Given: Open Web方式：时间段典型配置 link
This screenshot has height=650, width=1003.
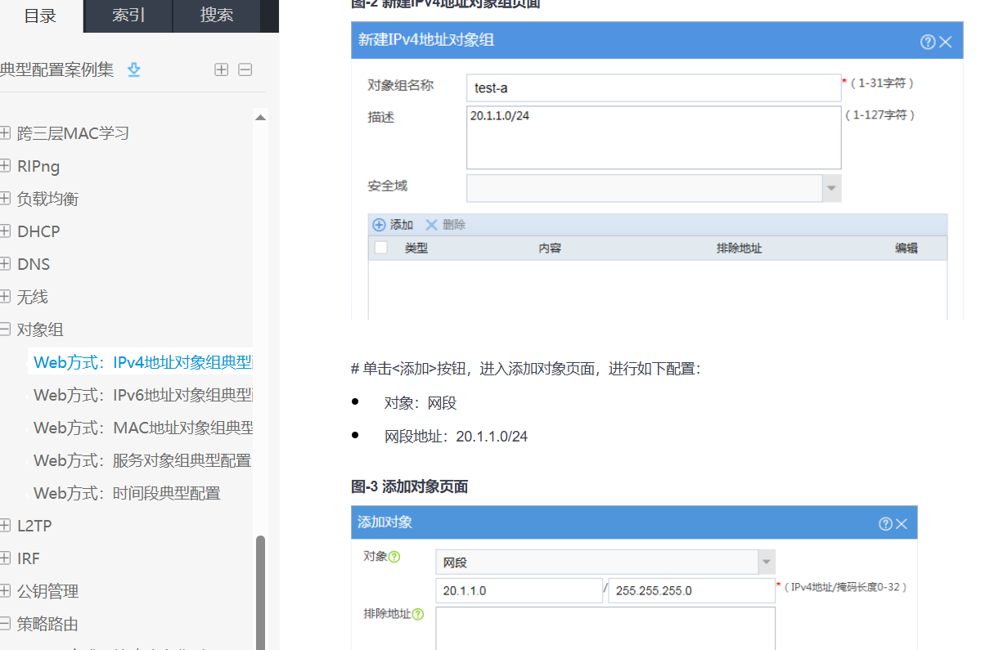Looking at the screenshot, I should [127, 493].
